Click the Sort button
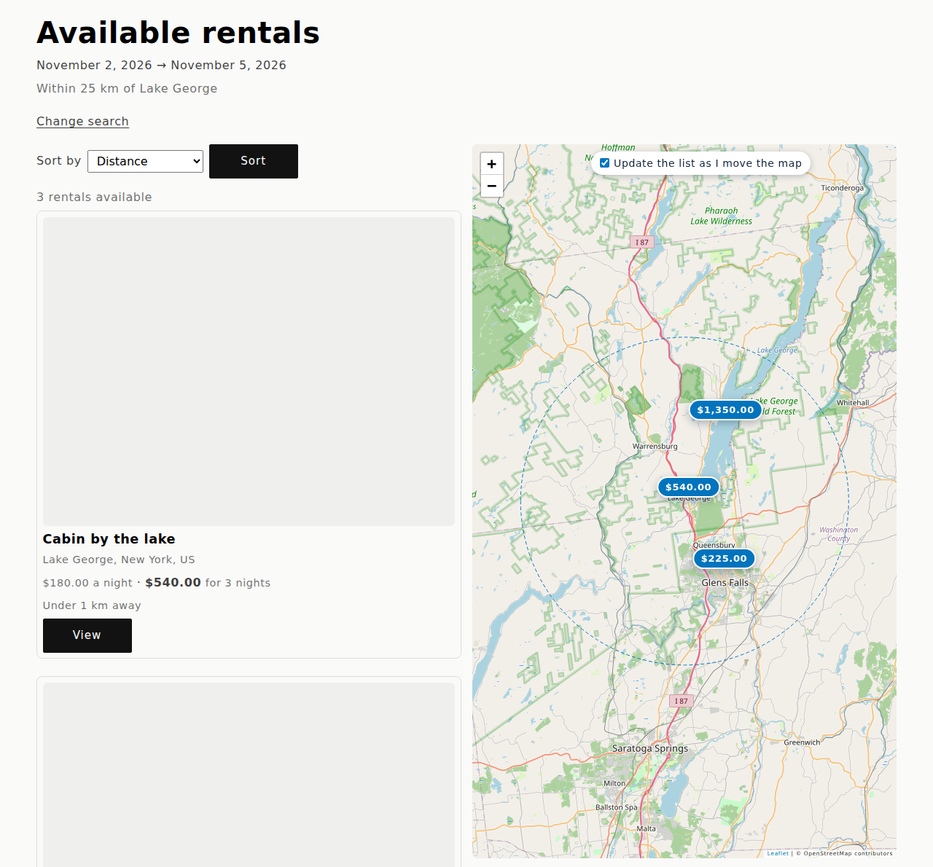The width and height of the screenshot is (933, 867). 253,161
